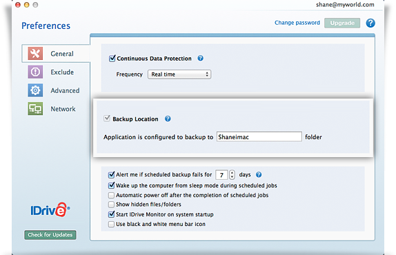Viewport: 396px width, 255px height.
Task: Click the shane@myworld.com account text
Action: click(345, 5)
